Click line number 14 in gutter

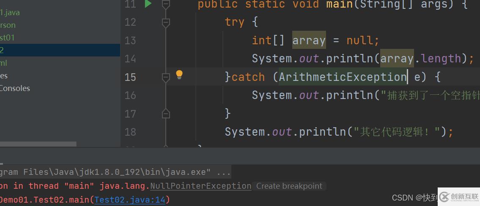(x=130, y=59)
